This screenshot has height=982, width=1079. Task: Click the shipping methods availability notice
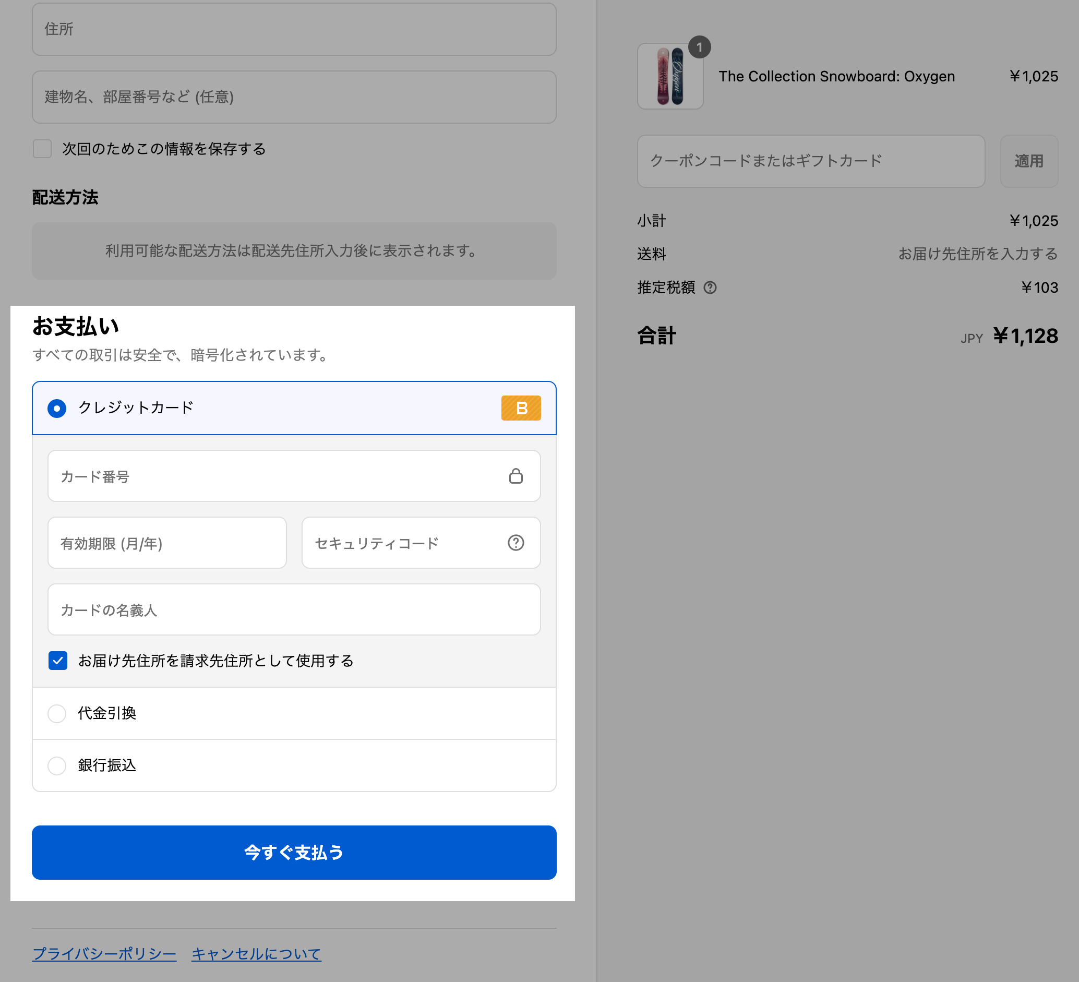point(294,251)
